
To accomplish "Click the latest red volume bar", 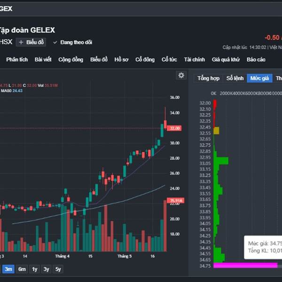I will (x=165, y=226).
